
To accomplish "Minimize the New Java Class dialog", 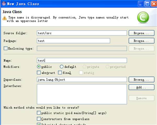I will [141, 4].
